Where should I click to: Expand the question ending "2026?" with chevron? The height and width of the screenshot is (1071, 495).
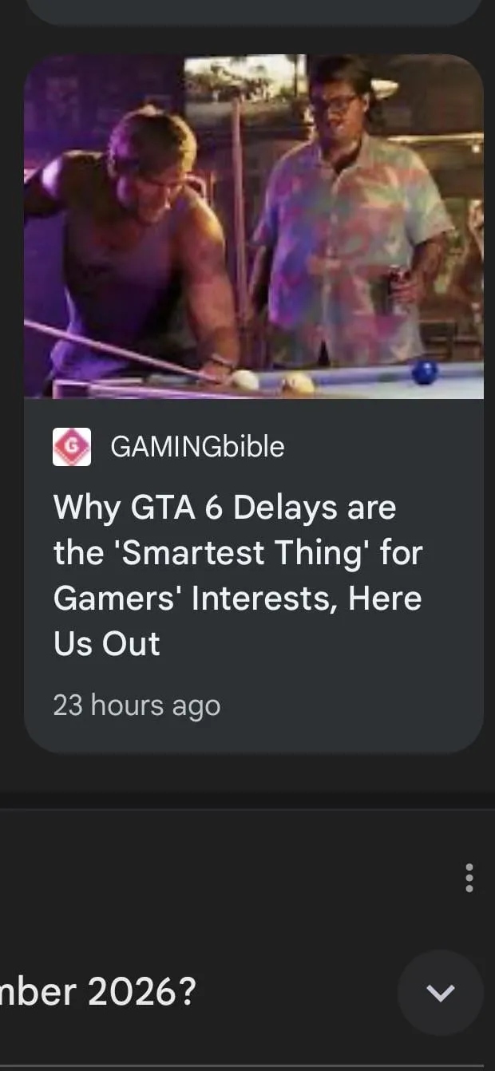click(x=440, y=993)
